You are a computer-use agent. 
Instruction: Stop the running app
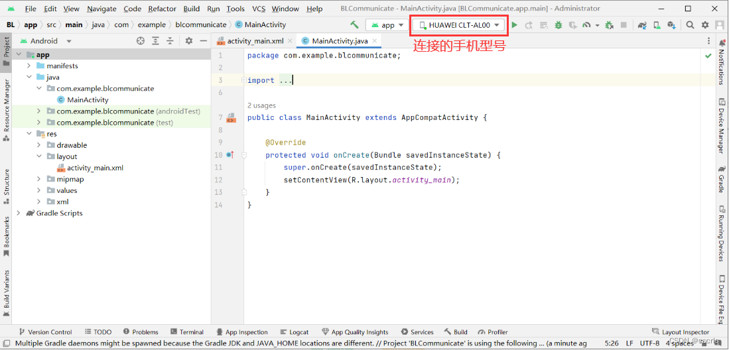(624, 25)
